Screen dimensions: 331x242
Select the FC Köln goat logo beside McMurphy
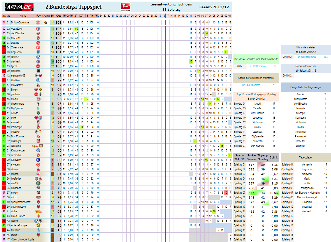(38, 85)
